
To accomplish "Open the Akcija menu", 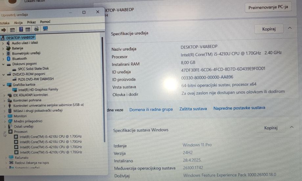I will [x=18, y=23].
